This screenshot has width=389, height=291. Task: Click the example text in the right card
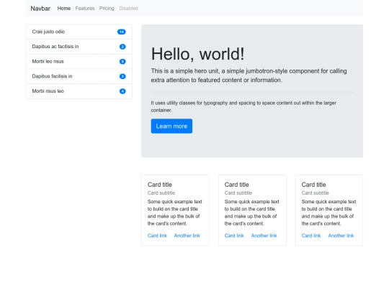[328, 213]
